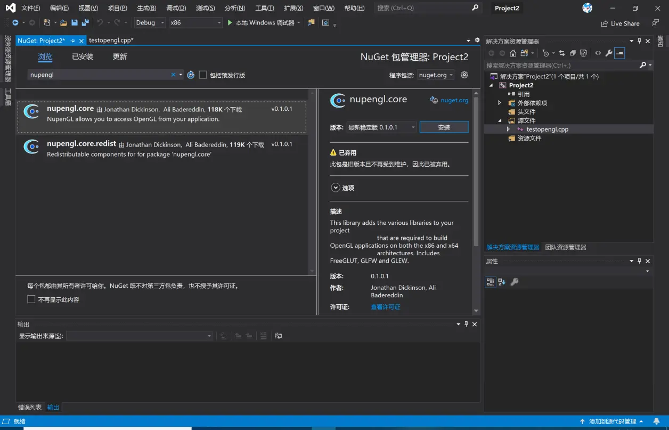Viewport: 669px width, 430px height.
Task: Expand the 外部依赖项 tree node
Action: click(x=500, y=103)
